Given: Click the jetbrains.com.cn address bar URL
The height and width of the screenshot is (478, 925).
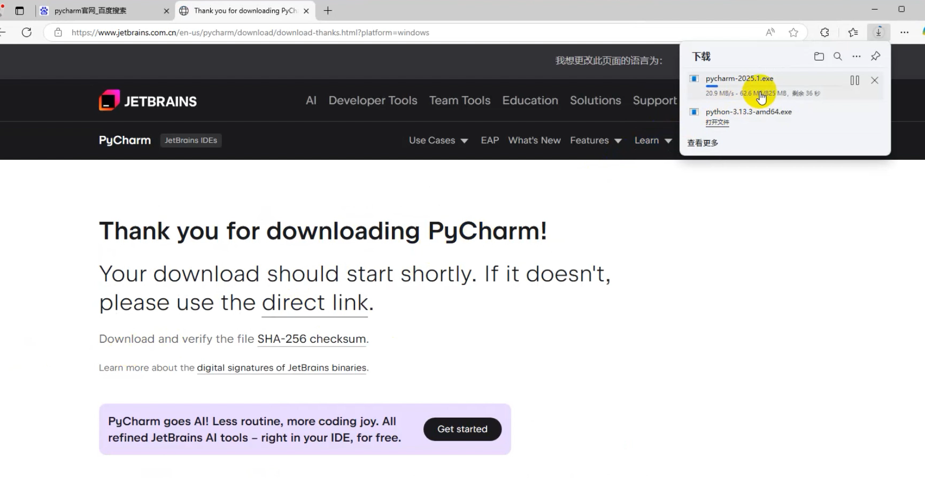Looking at the screenshot, I should [x=250, y=33].
